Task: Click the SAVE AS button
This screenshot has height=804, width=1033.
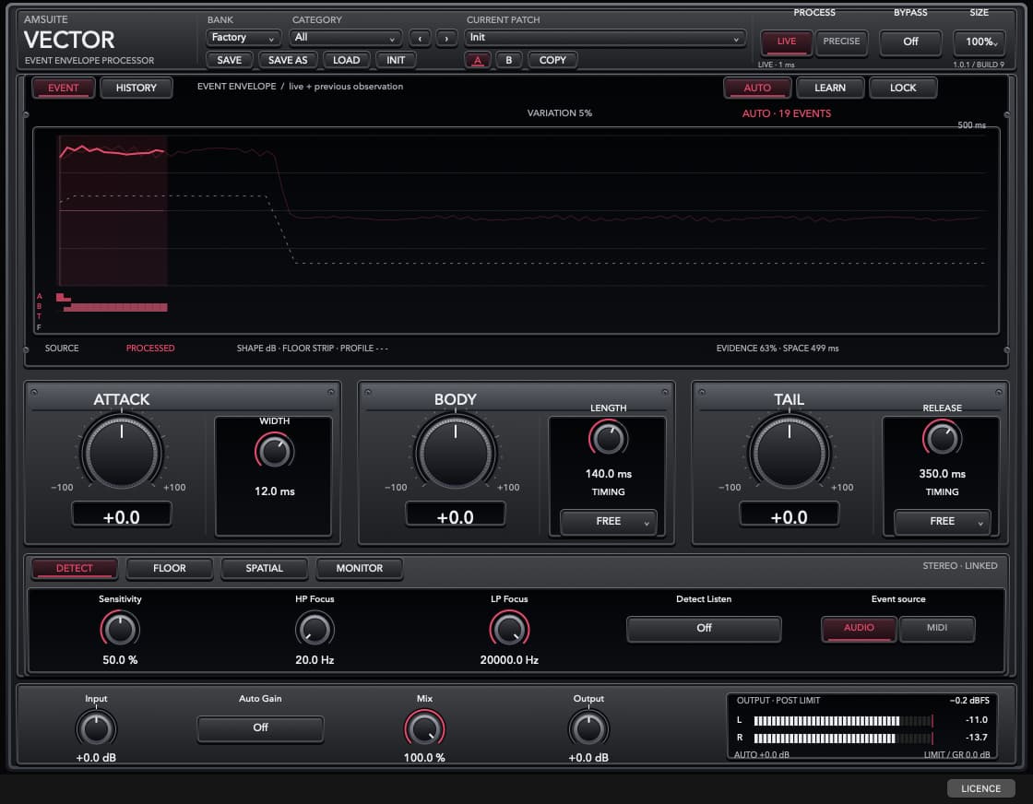Action: 288,60
